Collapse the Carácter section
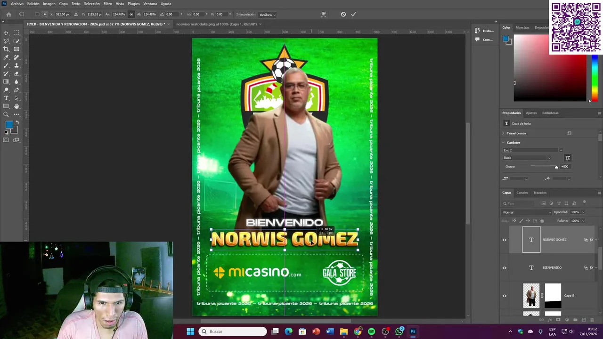The width and height of the screenshot is (603, 339). point(503,143)
